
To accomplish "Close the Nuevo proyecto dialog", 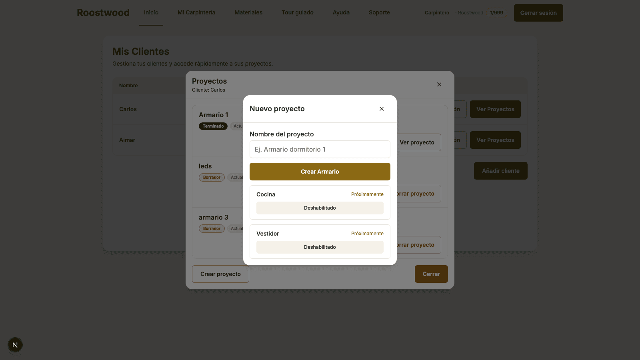I will [382, 109].
